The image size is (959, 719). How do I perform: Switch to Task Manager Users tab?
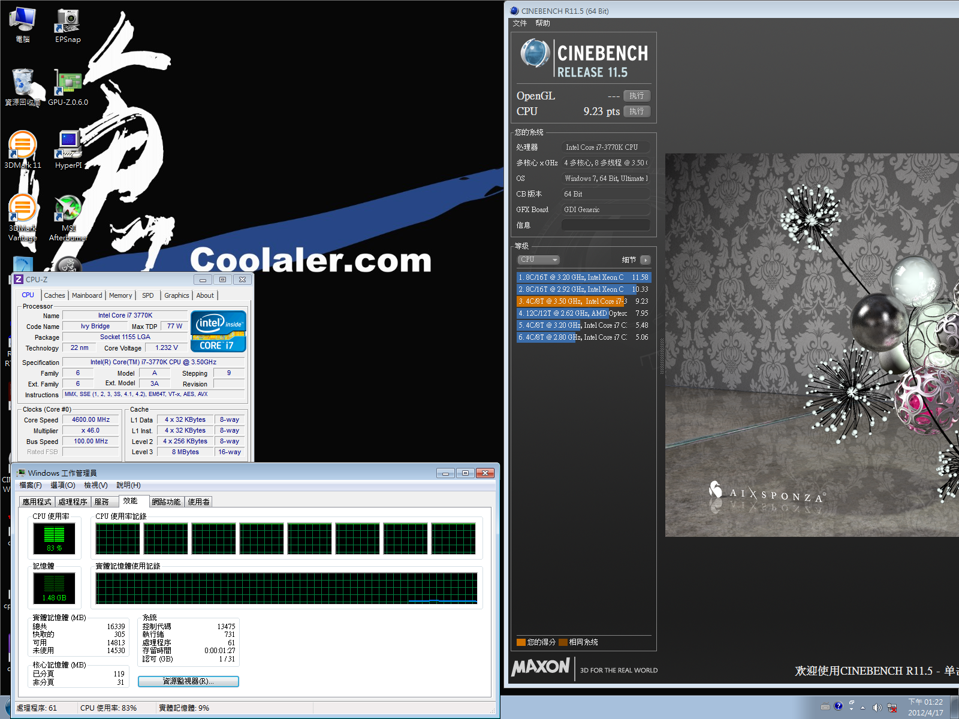tap(199, 502)
